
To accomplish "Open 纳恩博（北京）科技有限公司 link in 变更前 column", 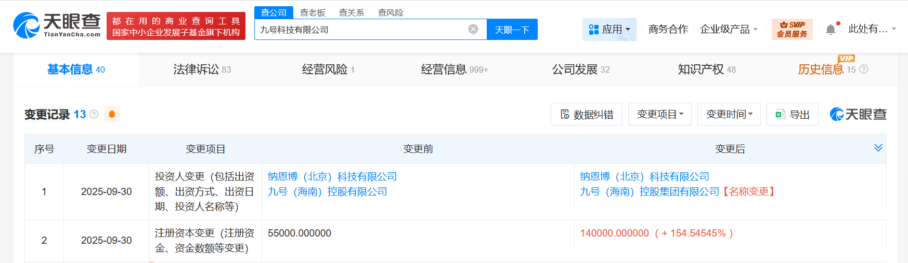I will tap(332, 177).
